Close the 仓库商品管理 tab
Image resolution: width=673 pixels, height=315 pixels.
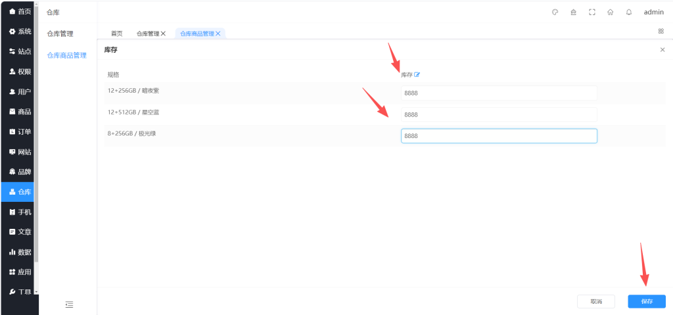coord(218,34)
